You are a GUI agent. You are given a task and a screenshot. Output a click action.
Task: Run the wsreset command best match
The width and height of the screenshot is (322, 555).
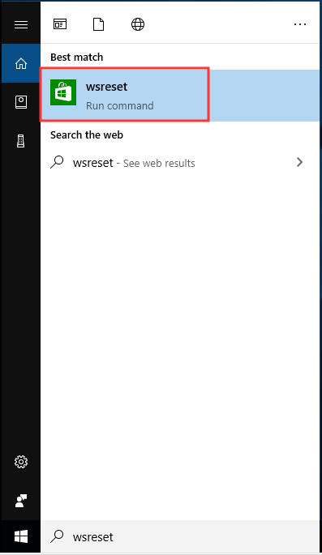(180, 96)
